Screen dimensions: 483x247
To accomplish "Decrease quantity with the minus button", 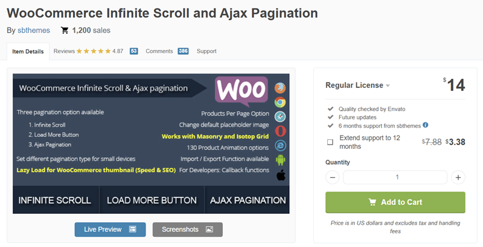I will pyautogui.click(x=333, y=177).
